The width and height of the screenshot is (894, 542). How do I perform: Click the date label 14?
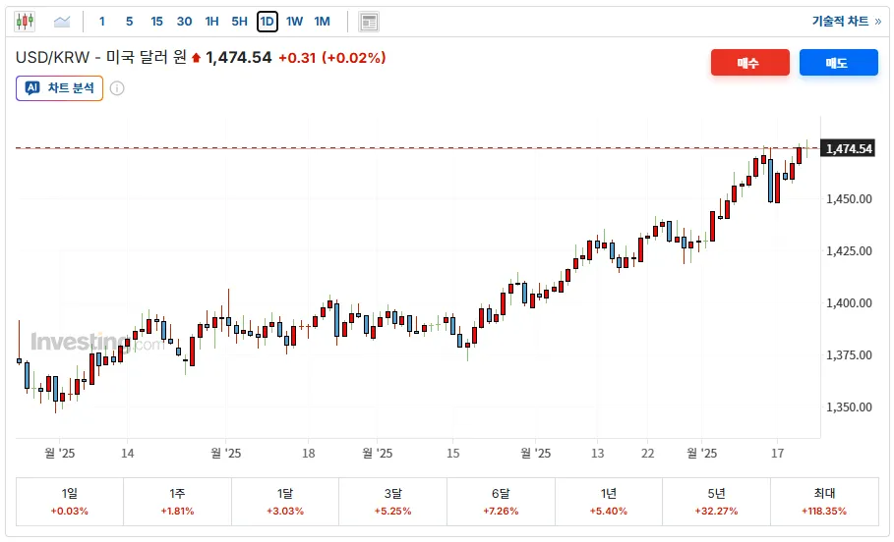coord(127,454)
